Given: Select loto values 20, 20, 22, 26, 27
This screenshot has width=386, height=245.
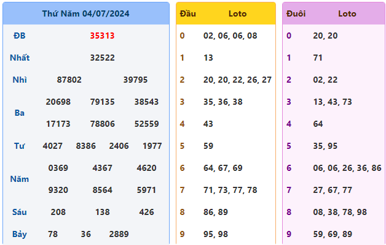Looking at the screenshot, I should pos(237,80).
